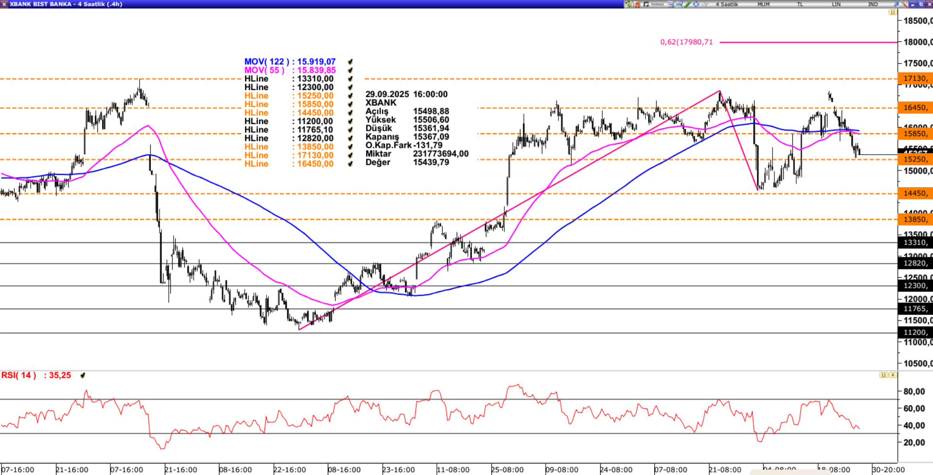Screen dimensions: 933x475
Task: Click the blue four-arrow move icon
Action: (696, 4)
